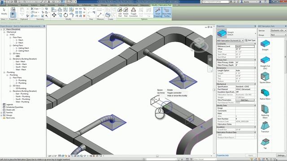Click the Offset tool in Modify panel
287x161 pixels.
click(x=60, y=9)
